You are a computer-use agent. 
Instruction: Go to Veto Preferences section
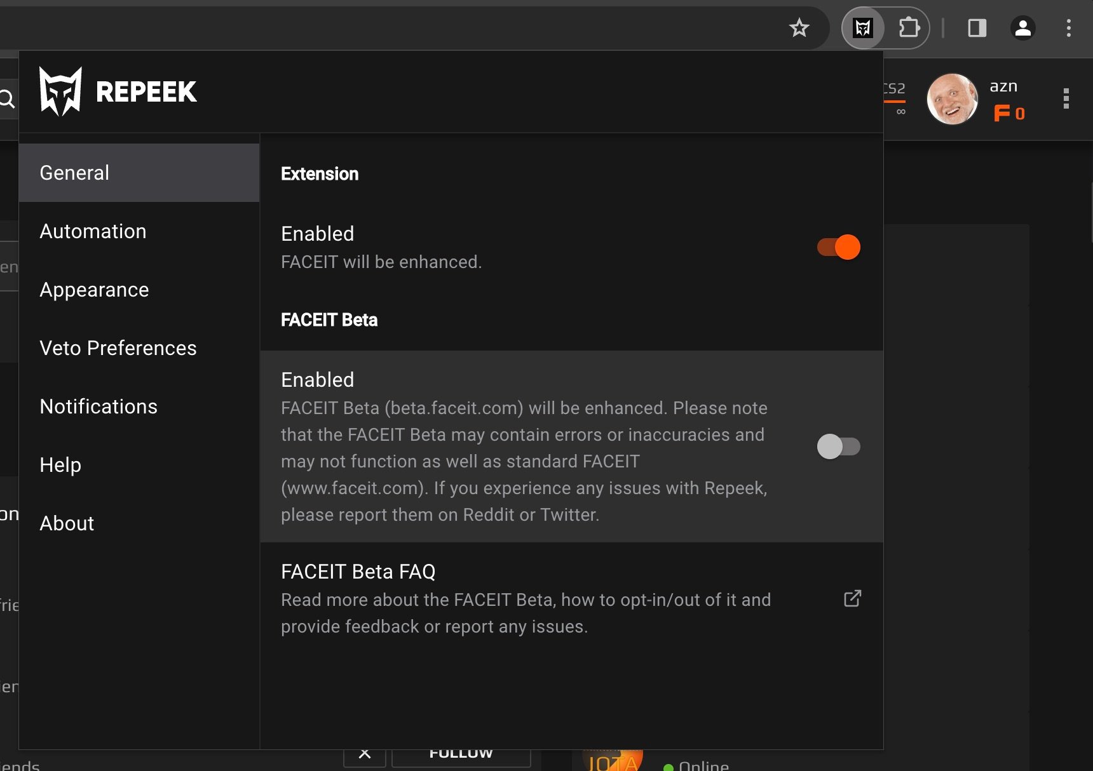pos(118,348)
